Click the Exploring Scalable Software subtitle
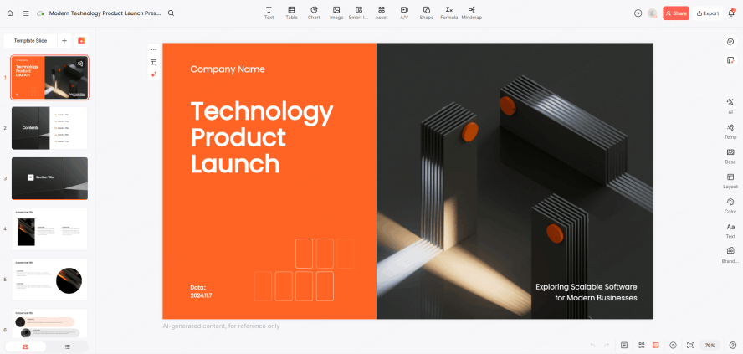The width and height of the screenshot is (743, 354). [587, 292]
